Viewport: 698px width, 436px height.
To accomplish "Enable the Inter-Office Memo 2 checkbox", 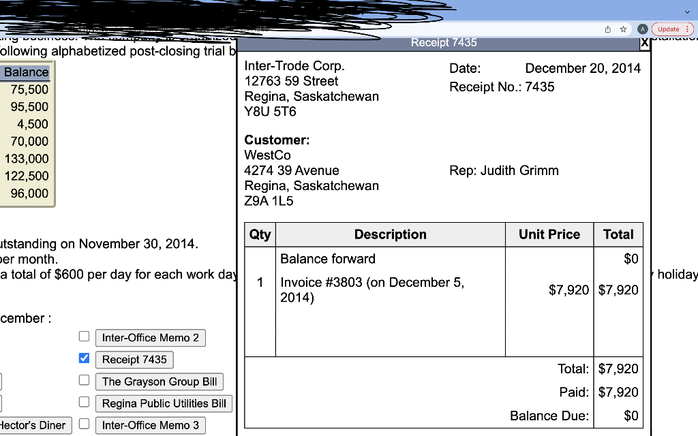I will pos(84,336).
